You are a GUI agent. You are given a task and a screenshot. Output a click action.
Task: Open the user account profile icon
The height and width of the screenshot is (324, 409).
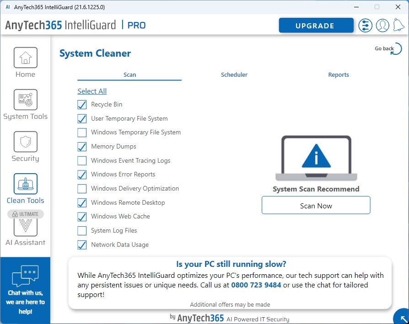[382, 26]
